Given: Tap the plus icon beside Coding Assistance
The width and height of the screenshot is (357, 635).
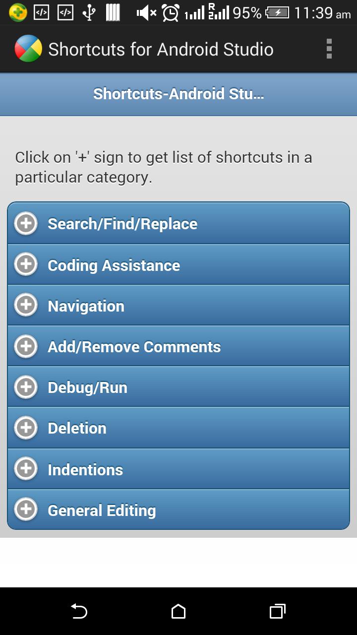Looking at the screenshot, I should point(26,265).
